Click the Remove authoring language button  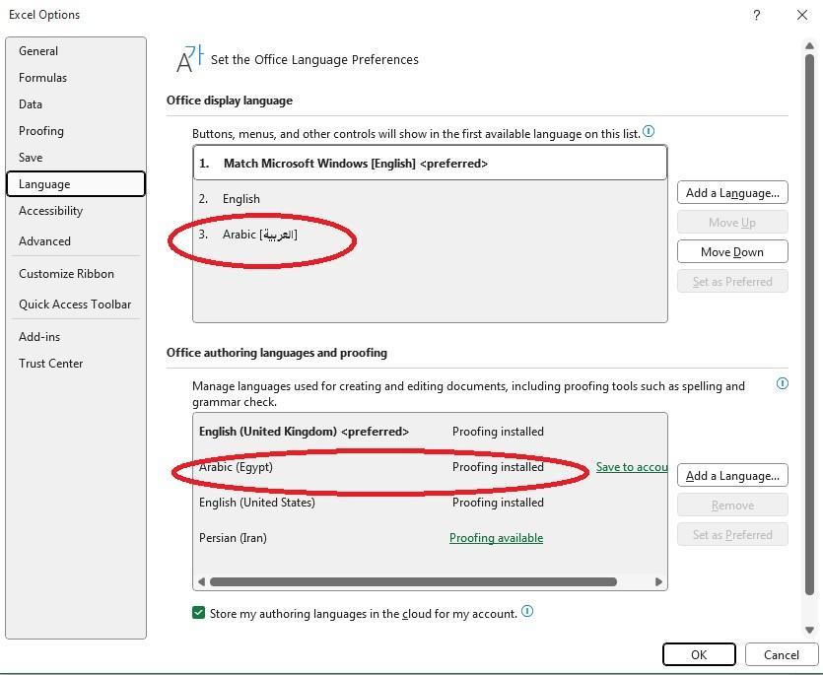click(x=732, y=505)
